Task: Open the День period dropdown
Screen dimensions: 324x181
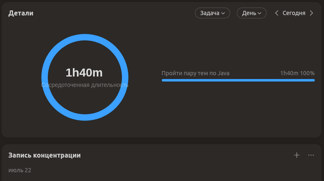Action: click(x=251, y=13)
